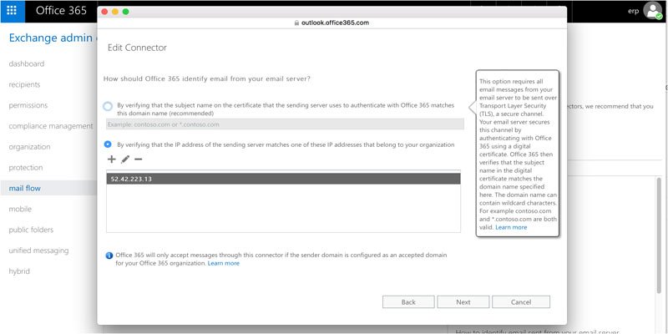Screen dimensions: 668x334
Task: Click the blue info icon beside the note
Action: pyautogui.click(x=109, y=256)
